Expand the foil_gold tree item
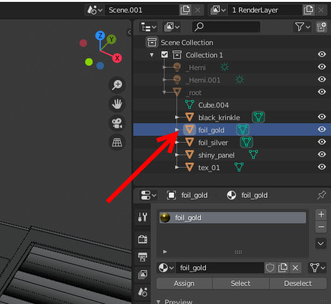 tap(177, 129)
